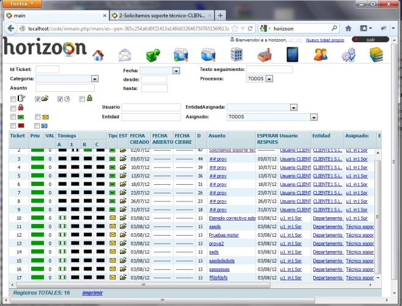Toggle the pointing hand checkbox
The image size is (402, 306).
(13, 99)
